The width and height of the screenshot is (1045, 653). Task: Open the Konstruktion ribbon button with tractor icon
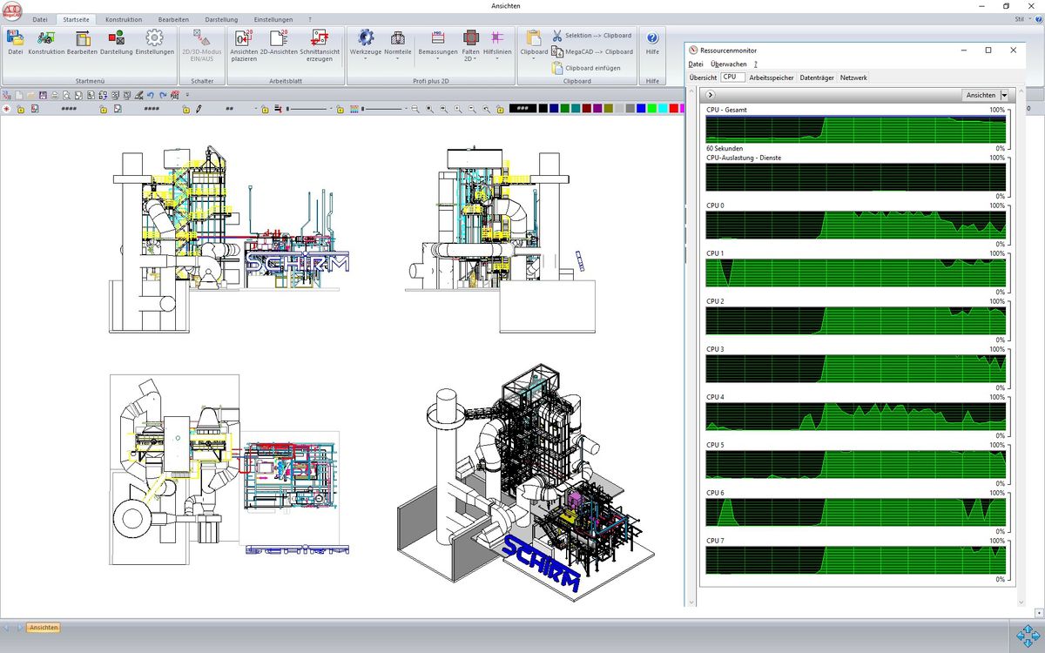point(46,42)
